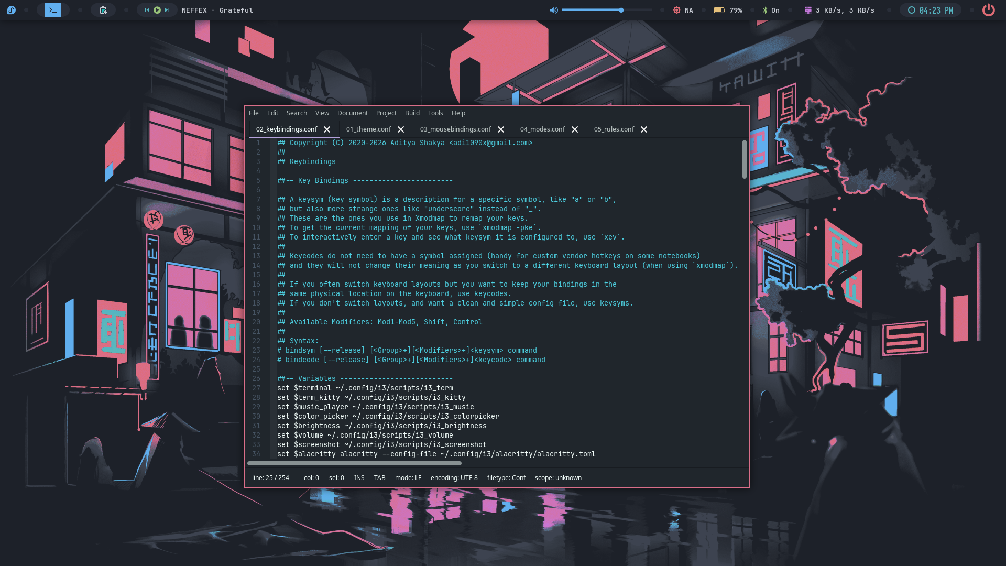
Task: Open the Search menu
Action: (x=297, y=113)
